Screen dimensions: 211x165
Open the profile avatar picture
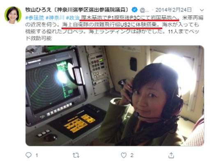tap(13, 15)
